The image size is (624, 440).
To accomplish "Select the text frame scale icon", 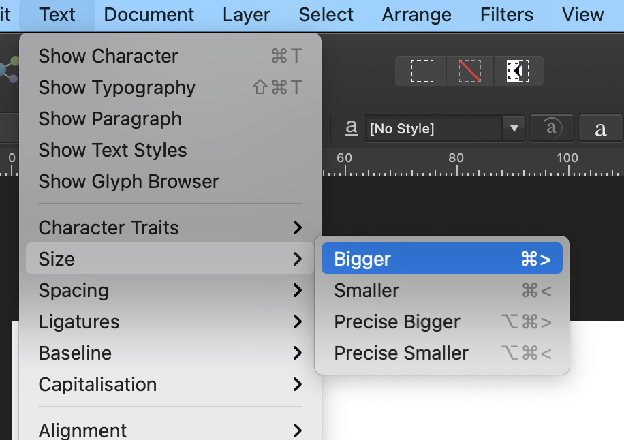I will 518,70.
